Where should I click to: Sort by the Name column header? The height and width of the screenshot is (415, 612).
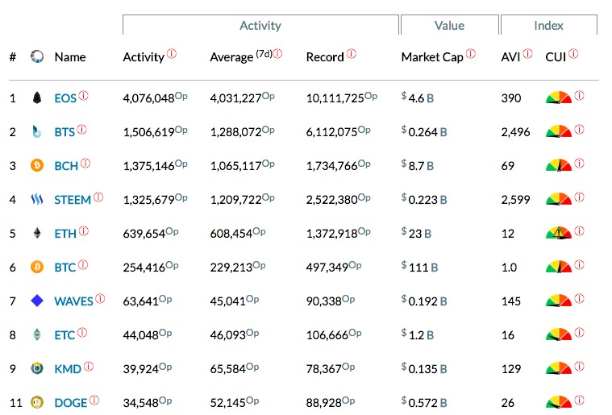point(70,57)
